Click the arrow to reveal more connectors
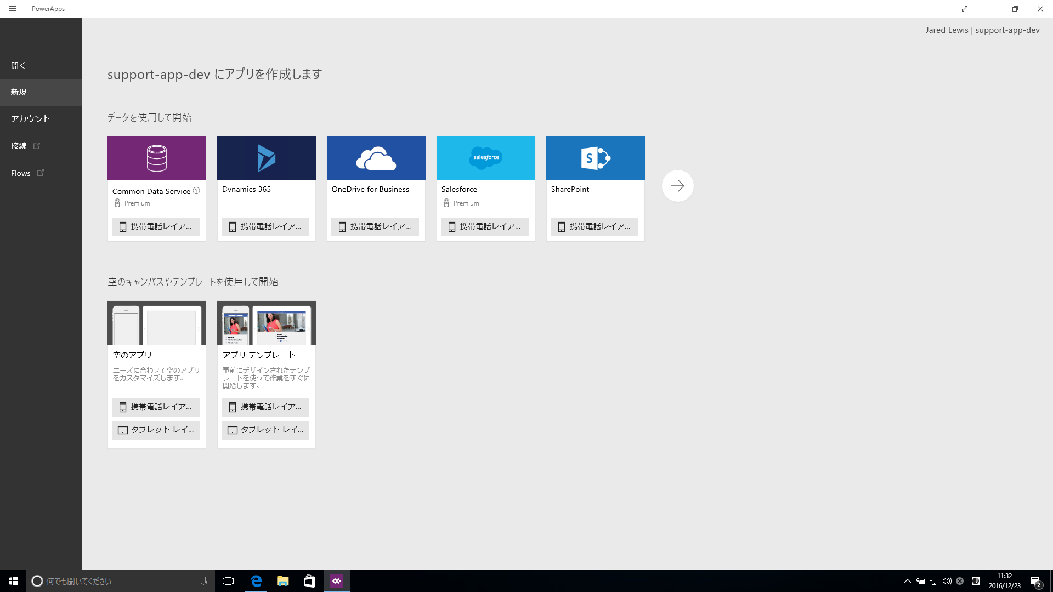This screenshot has height=592, width=1053. tap(677, 185)
